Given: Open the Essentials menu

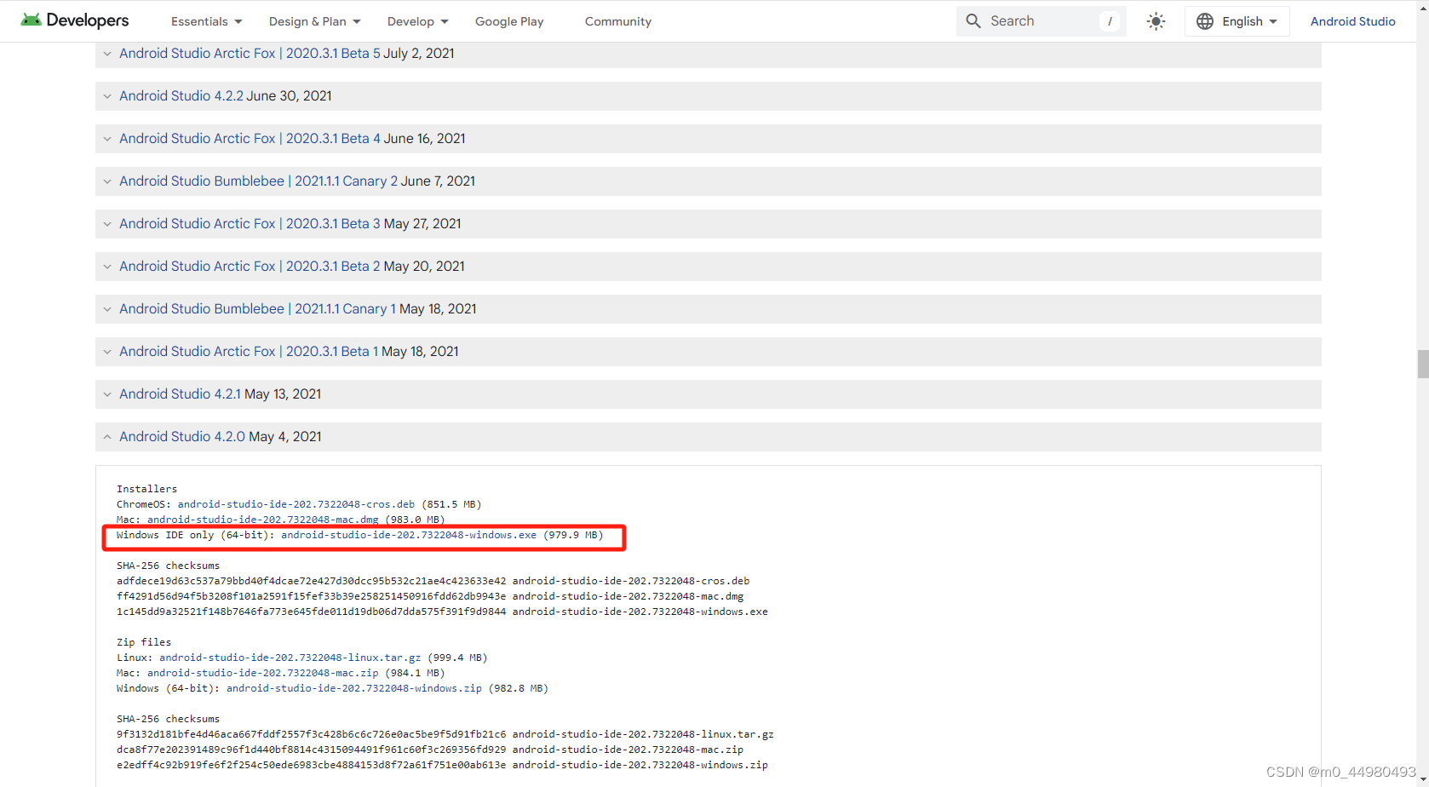Looking at the screenshot, I should tap(207, 21).
